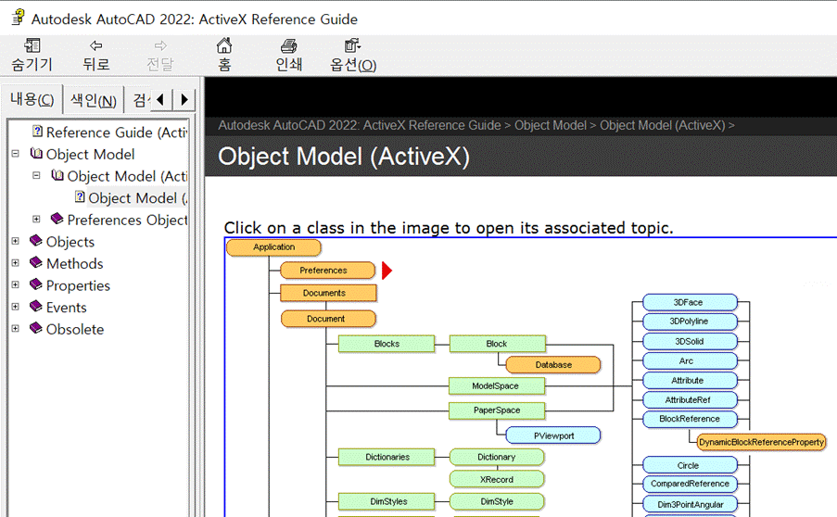The height and width of the screenshot is (517, 837).
Task: Click the Document class in diagram
Action: [328, 319]
